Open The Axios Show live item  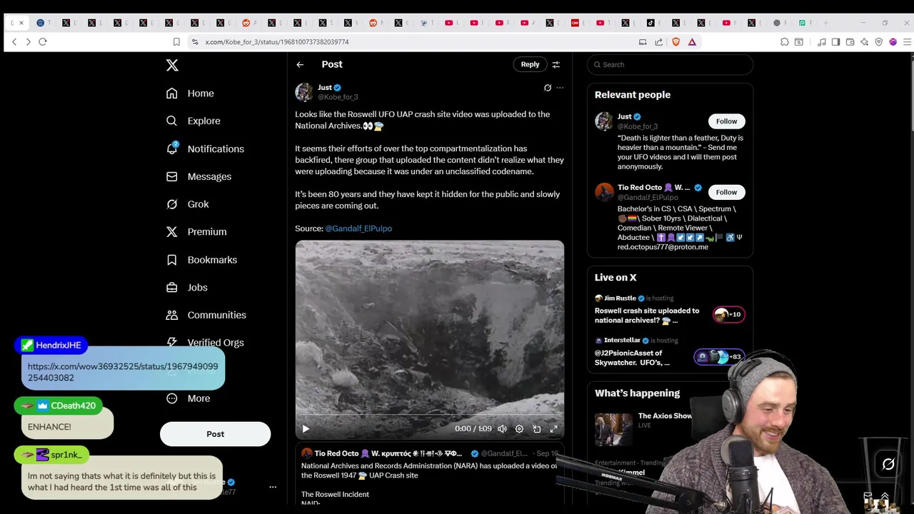coord(664,420)
